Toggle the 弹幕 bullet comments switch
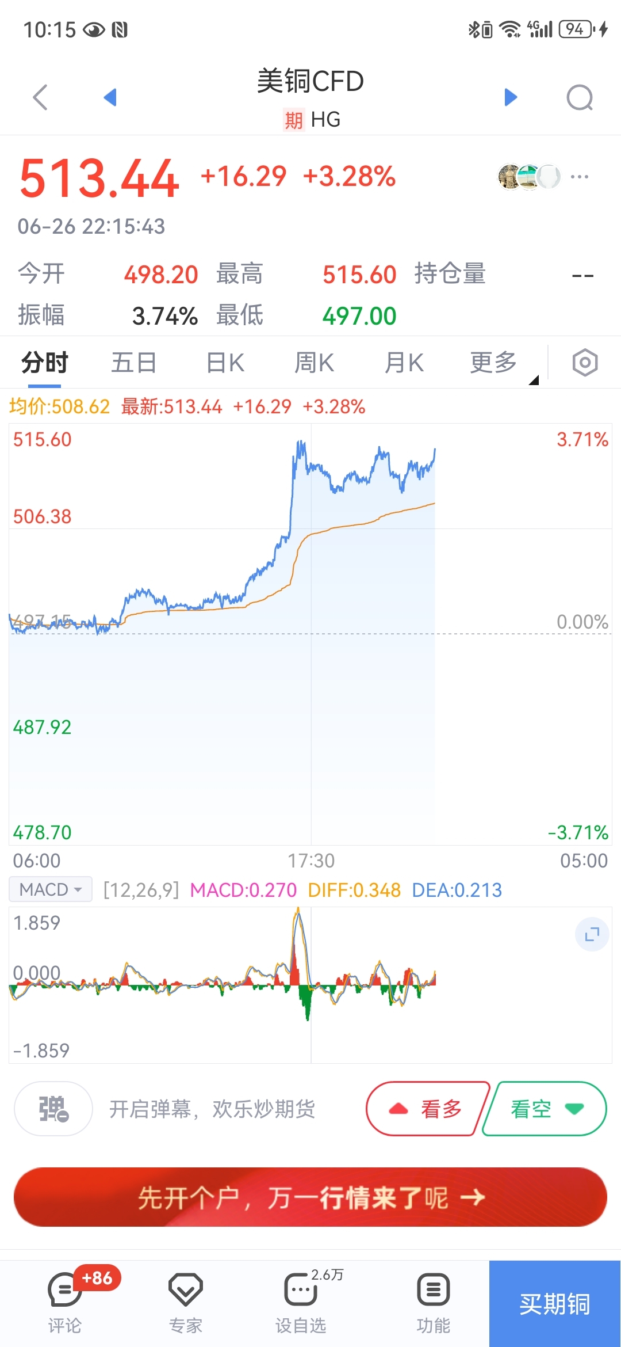Image resolution: width=621 pixels, height=1347 pixels. click(x=53, y=1109)
